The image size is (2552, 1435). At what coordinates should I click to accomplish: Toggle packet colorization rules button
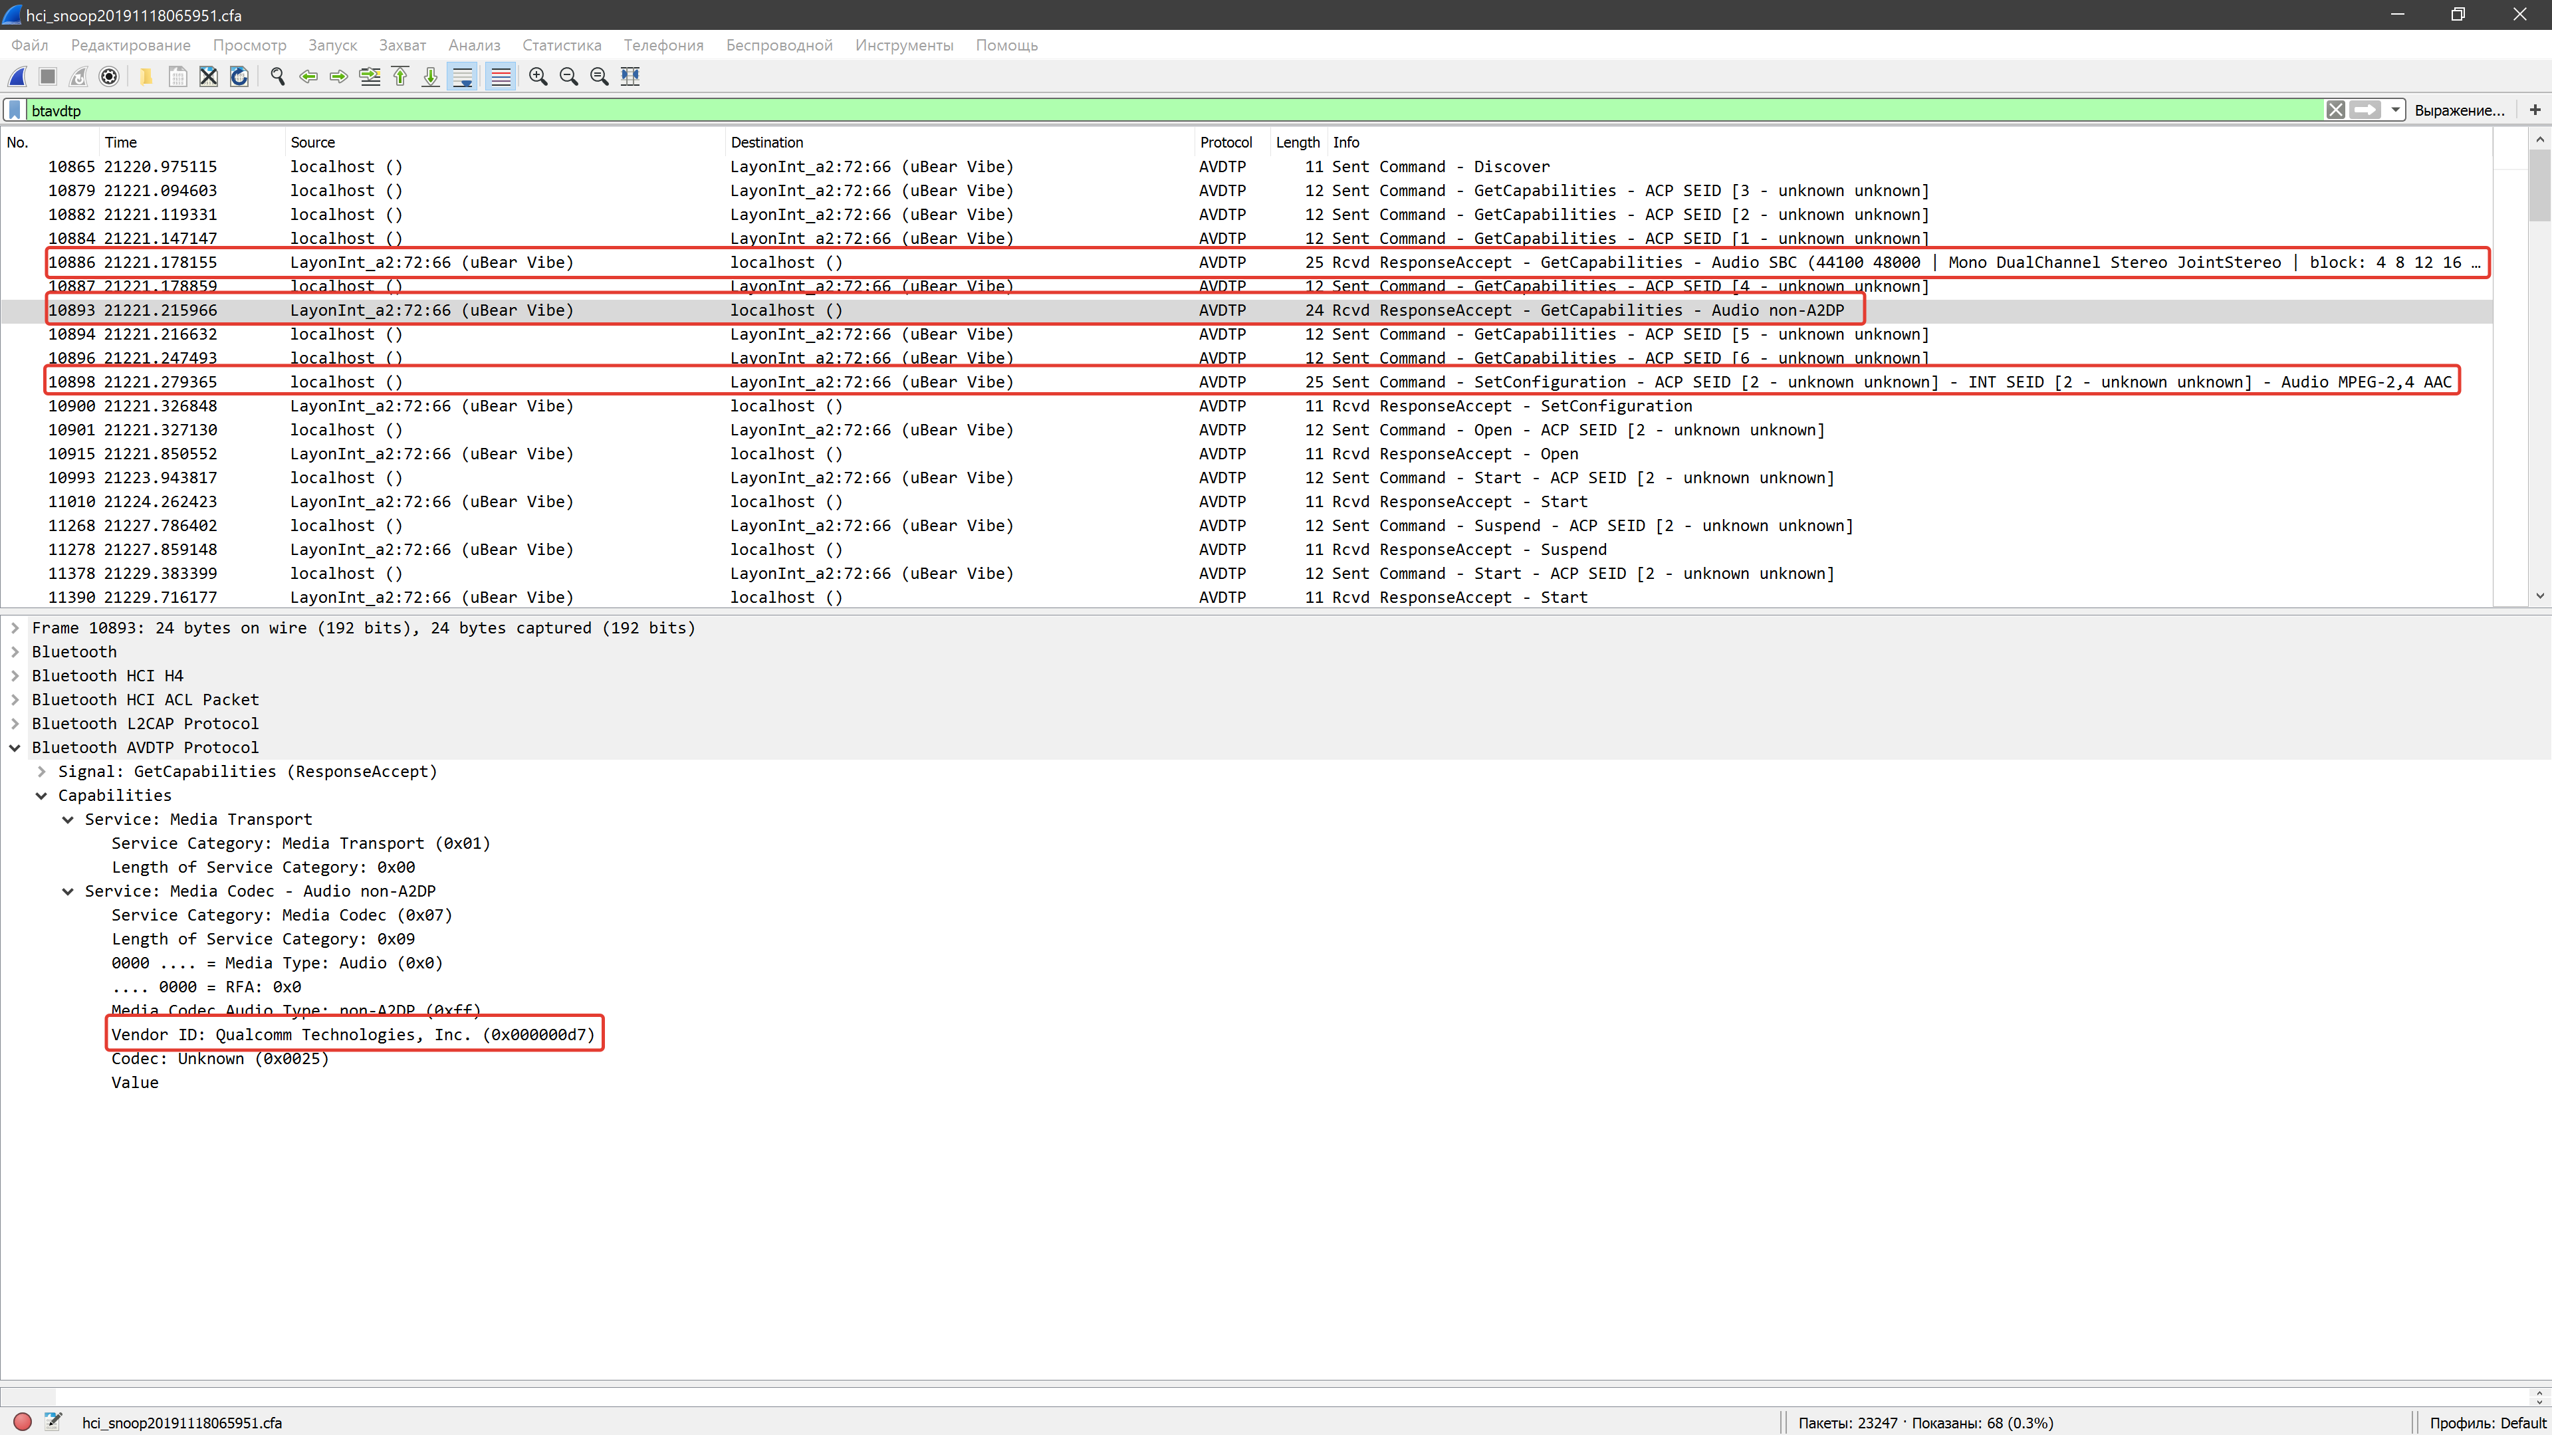(x=501, y=76)
